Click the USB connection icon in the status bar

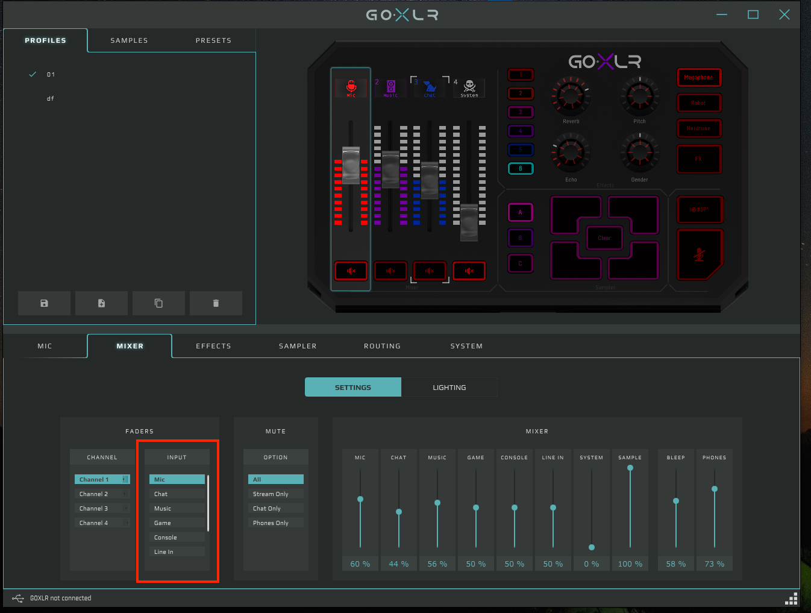[18, 599]
